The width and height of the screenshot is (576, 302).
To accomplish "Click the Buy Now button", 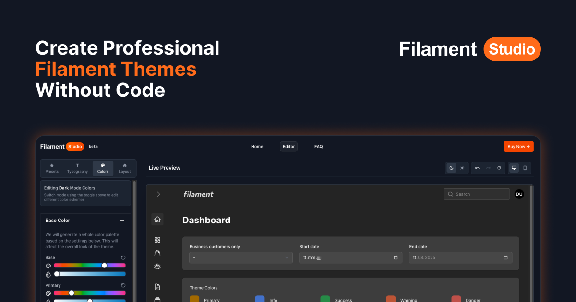I will point(518,146).
